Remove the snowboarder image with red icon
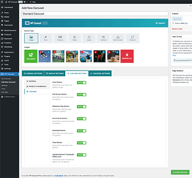This screenshot has height=178, width=192. (40, 52)
